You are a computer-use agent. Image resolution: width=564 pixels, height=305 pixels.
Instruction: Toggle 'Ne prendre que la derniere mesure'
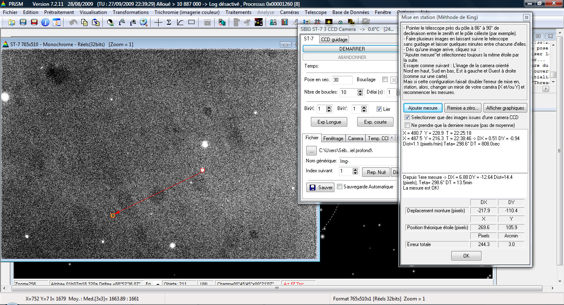[x=407, y=125]
